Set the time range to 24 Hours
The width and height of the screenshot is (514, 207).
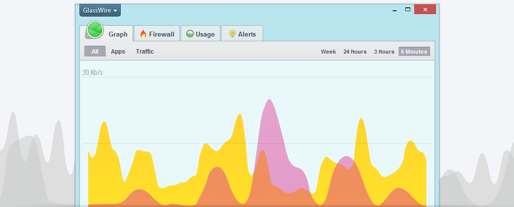[x=355, y=52]
